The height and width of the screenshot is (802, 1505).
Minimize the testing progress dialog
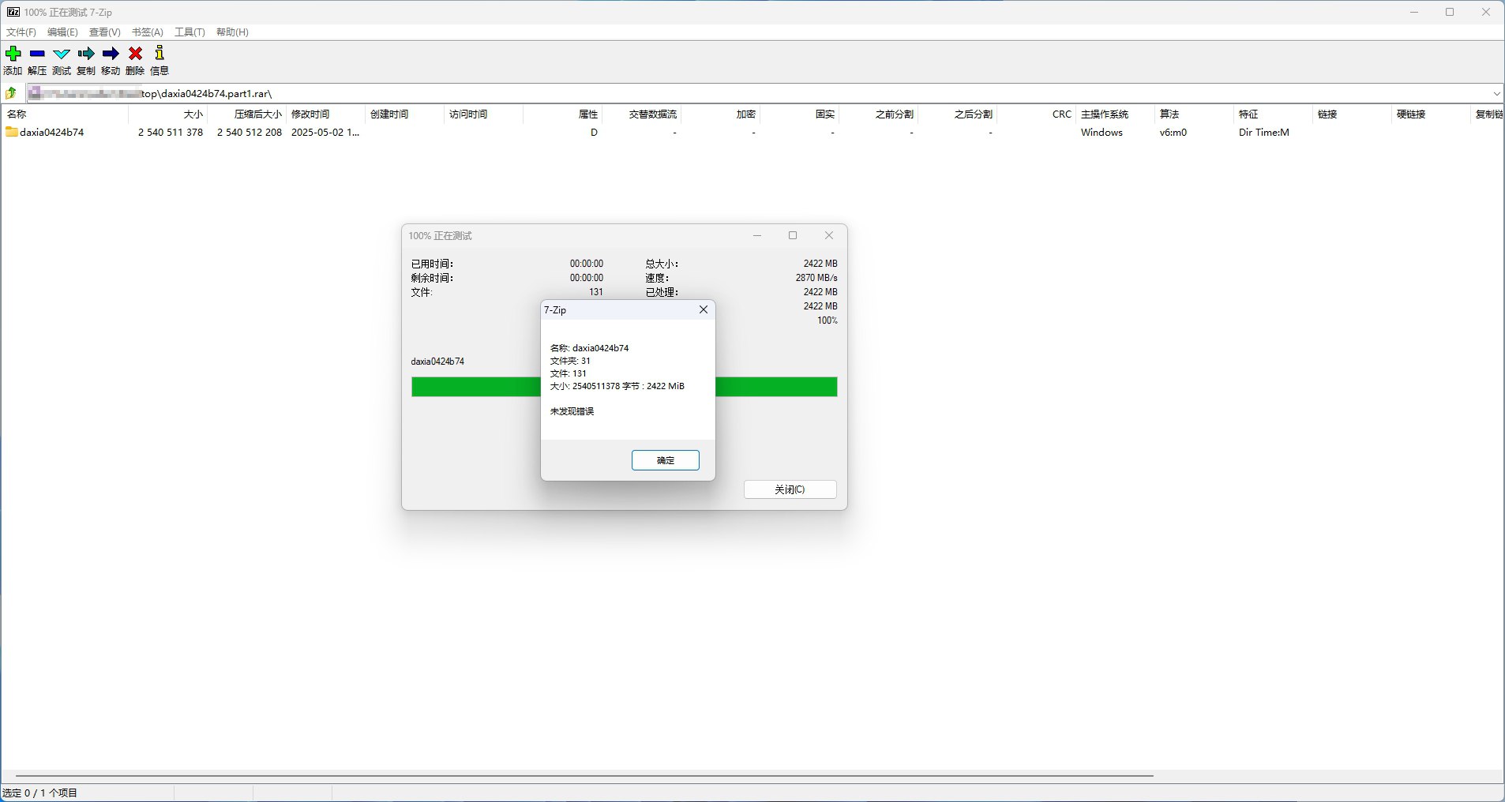(x=757, y=235)
